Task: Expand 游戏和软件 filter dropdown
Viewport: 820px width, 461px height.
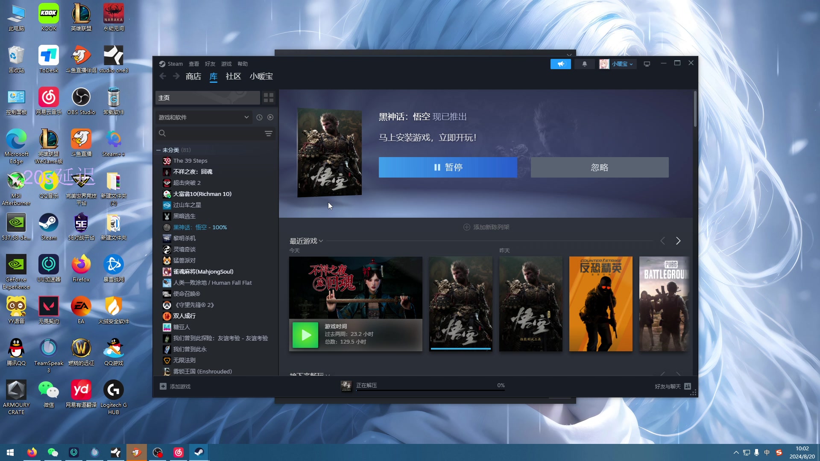Action: (204, 117)
